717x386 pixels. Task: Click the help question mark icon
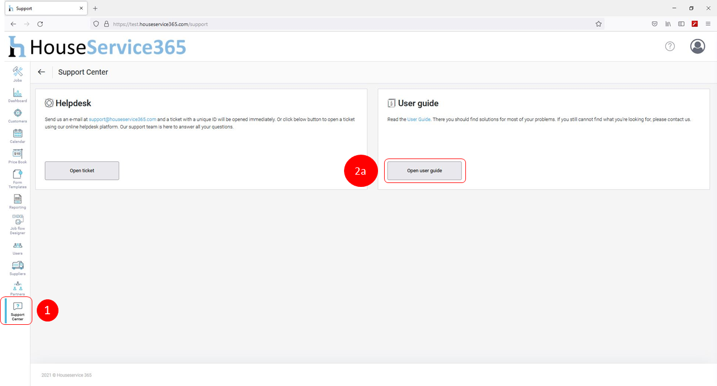(x=670, y=46)
